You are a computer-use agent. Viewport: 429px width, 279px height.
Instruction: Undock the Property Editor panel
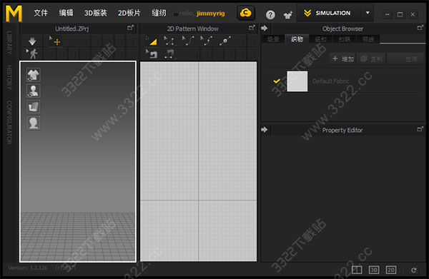coord(420,129)
